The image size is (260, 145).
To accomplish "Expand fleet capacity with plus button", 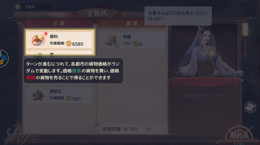I will [148, 129].
